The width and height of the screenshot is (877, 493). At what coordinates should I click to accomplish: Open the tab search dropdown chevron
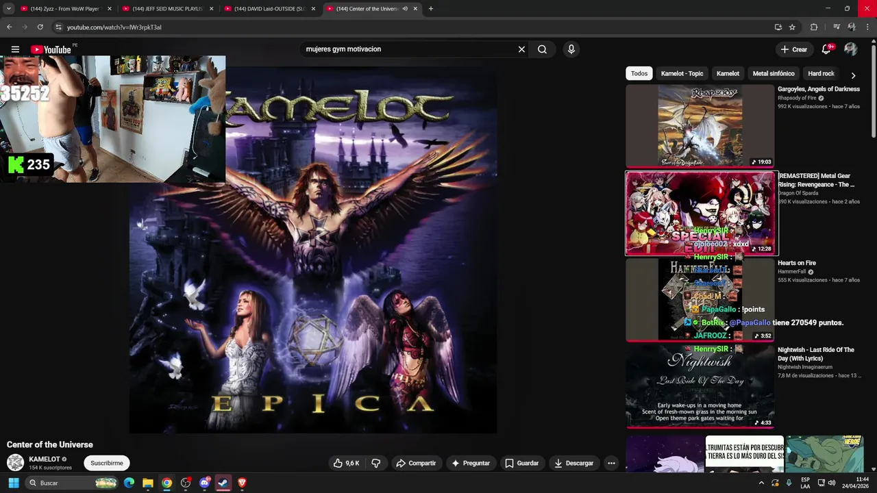tap(8, 9)
